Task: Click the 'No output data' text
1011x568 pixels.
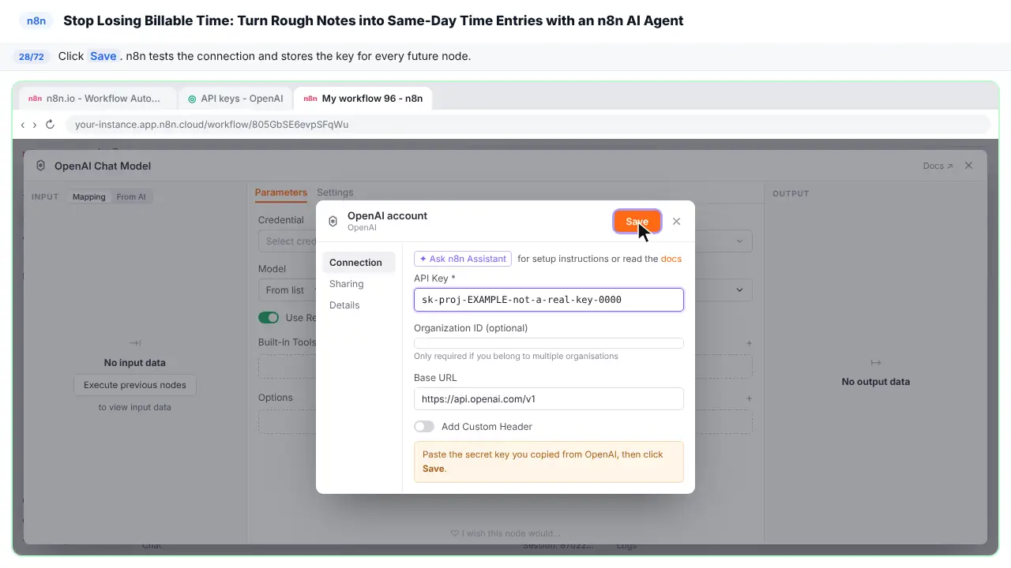Action: point(876,382)
